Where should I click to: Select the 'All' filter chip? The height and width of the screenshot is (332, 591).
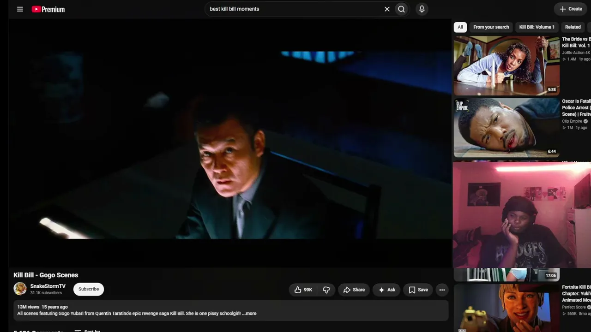460,27
